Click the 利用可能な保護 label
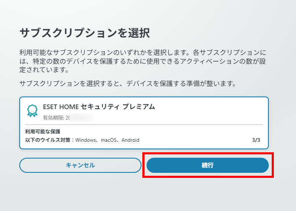The width and height of the screenshot is (296, 211). click(42, 132)
